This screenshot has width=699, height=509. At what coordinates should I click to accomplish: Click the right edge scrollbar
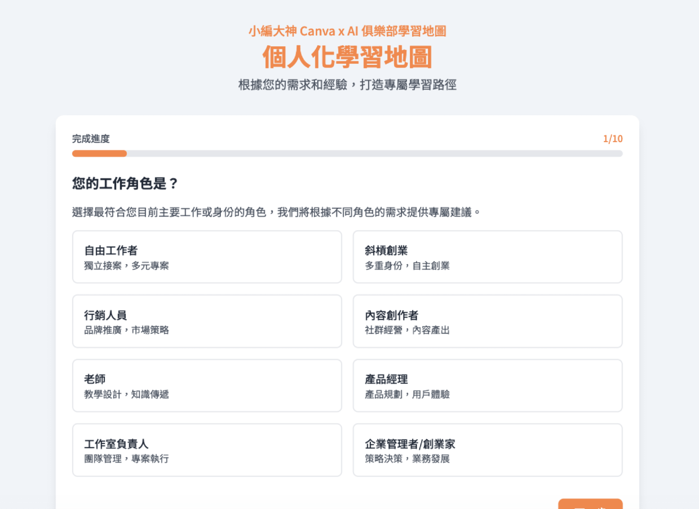pyautogui.click(x=696, y=254)
